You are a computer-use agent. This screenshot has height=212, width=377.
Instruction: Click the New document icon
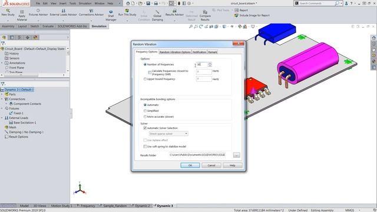(133, 4)
